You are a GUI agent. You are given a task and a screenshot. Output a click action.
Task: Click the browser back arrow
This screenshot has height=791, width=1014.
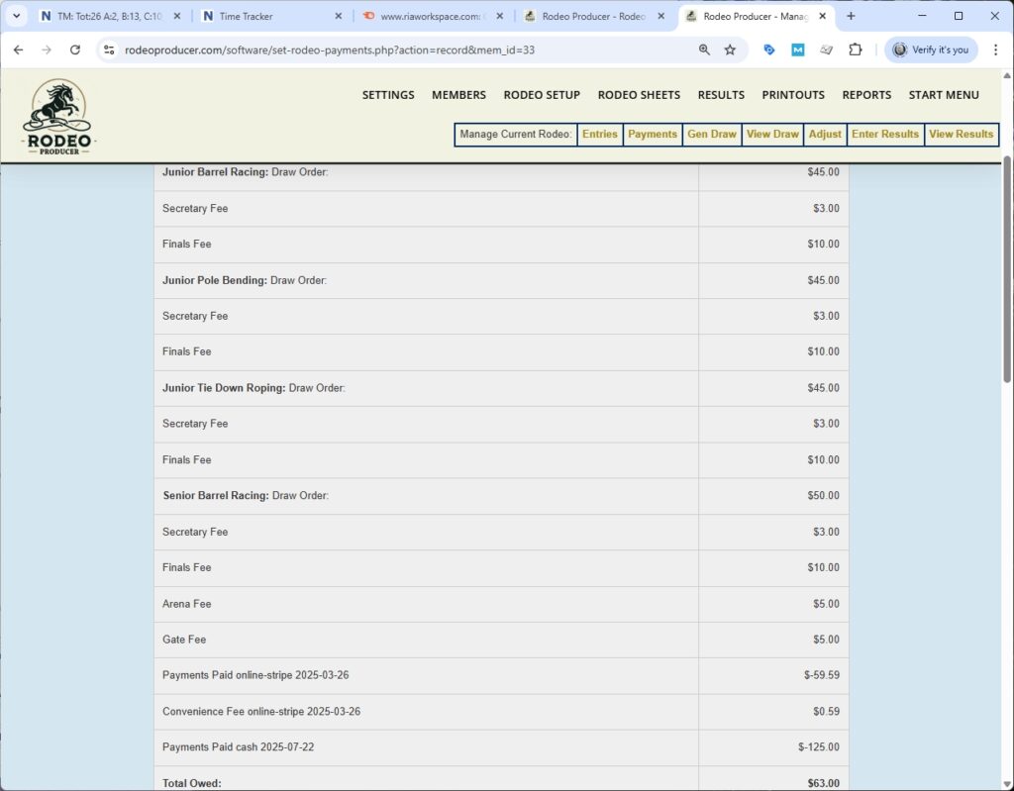point(19,49)
